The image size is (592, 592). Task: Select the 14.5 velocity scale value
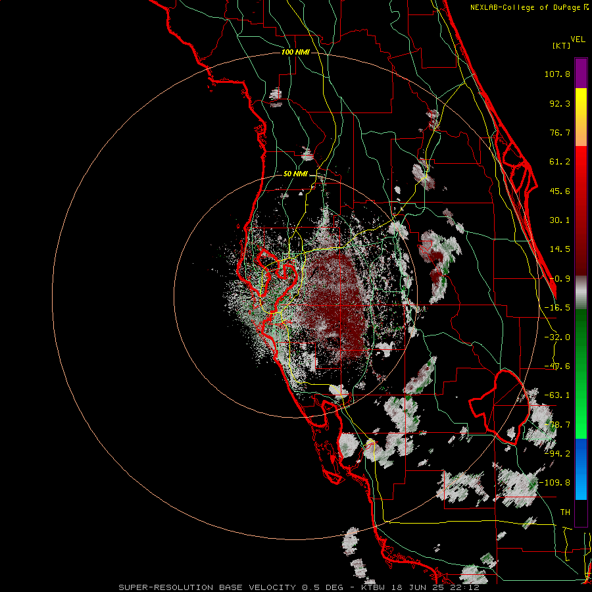[560, 249]
